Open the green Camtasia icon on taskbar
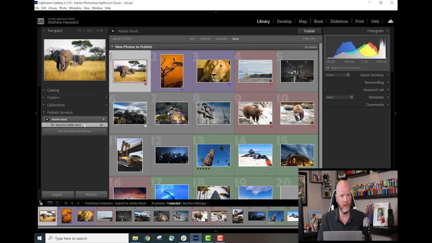 click(208, 238)
